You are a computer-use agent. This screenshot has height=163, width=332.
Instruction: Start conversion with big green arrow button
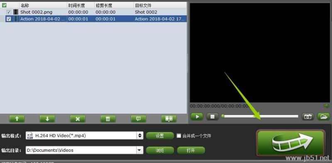[290, 143]
